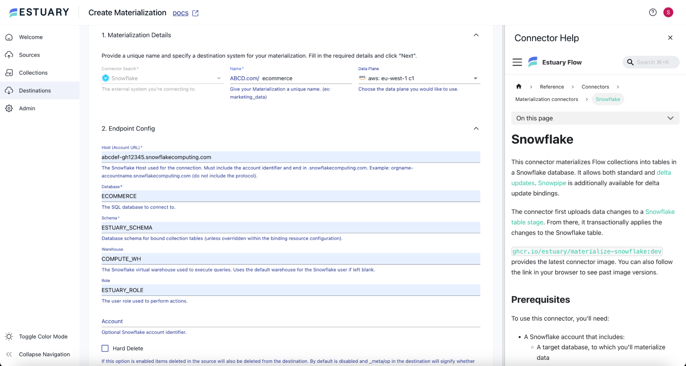
Task: Click the search magnifier icon in help panel
Action: (x=630, y=62)
